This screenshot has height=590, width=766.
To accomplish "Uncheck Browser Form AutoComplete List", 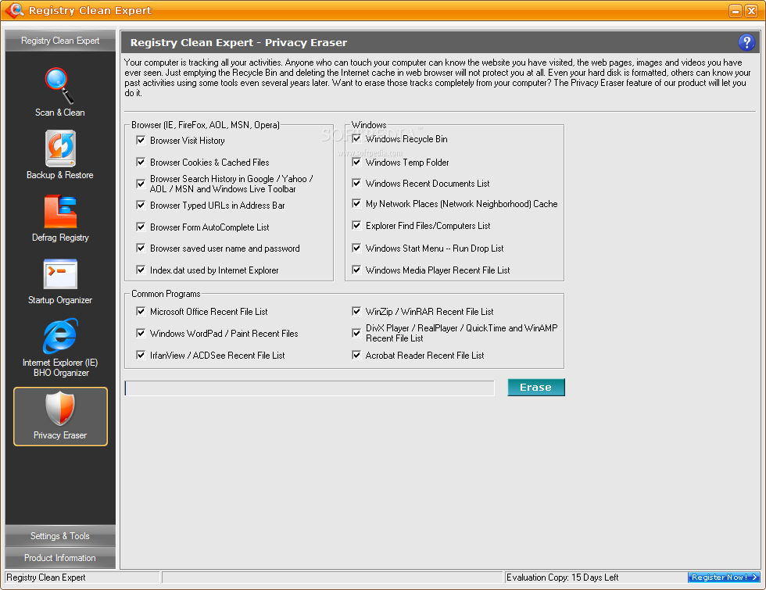I will [141, 227].
